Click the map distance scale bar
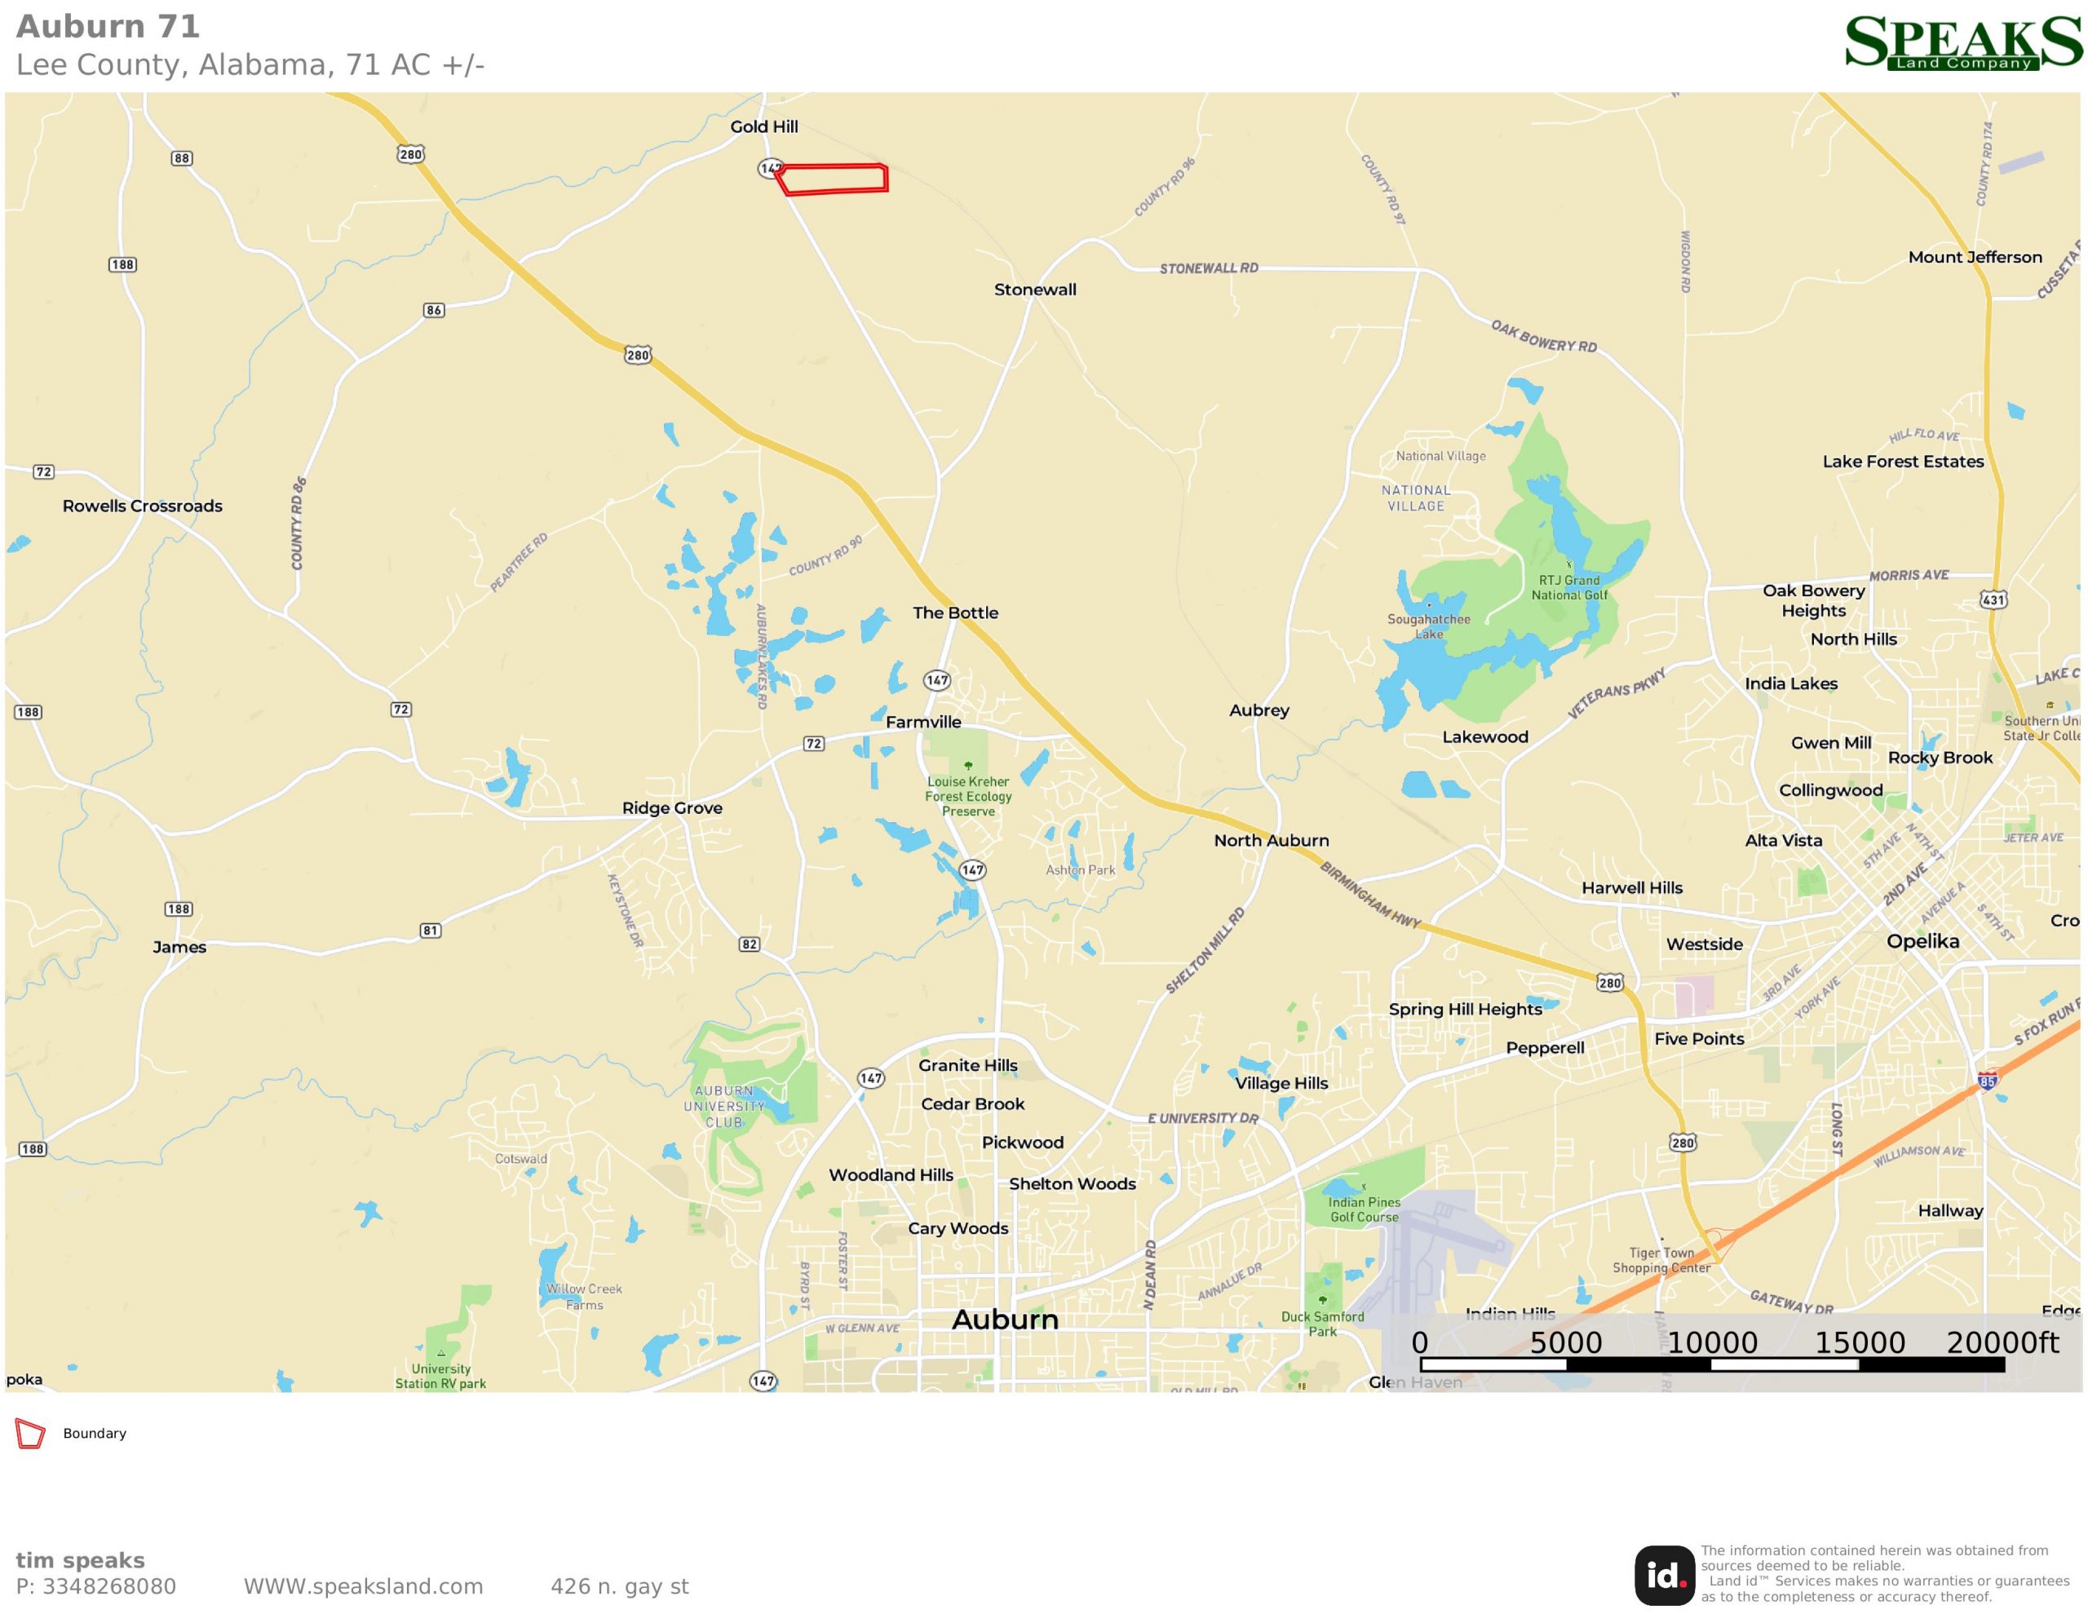This screenshot has height=1614, width=2088. pyautogui.click(x=1711, y=1365)
